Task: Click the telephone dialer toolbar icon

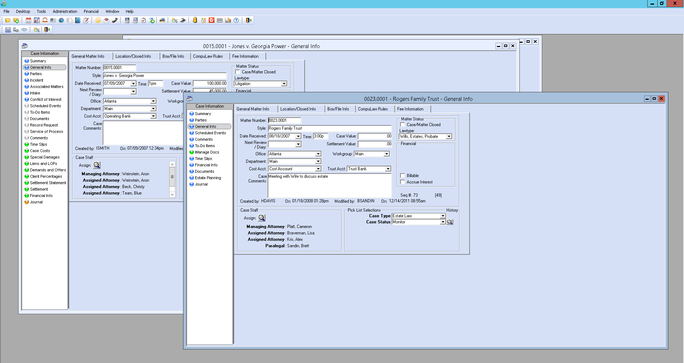Action: pyautogui.click(x=115, y=20)
